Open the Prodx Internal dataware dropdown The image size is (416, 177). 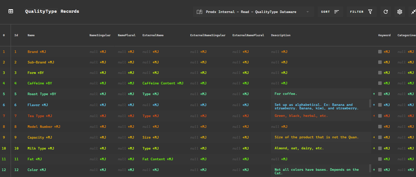tap(253, 12)
